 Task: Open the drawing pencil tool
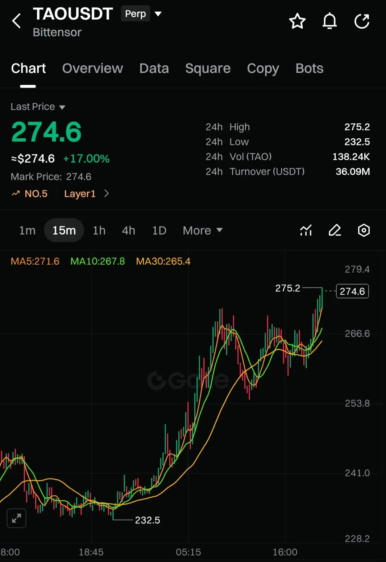tap(335, 230)
